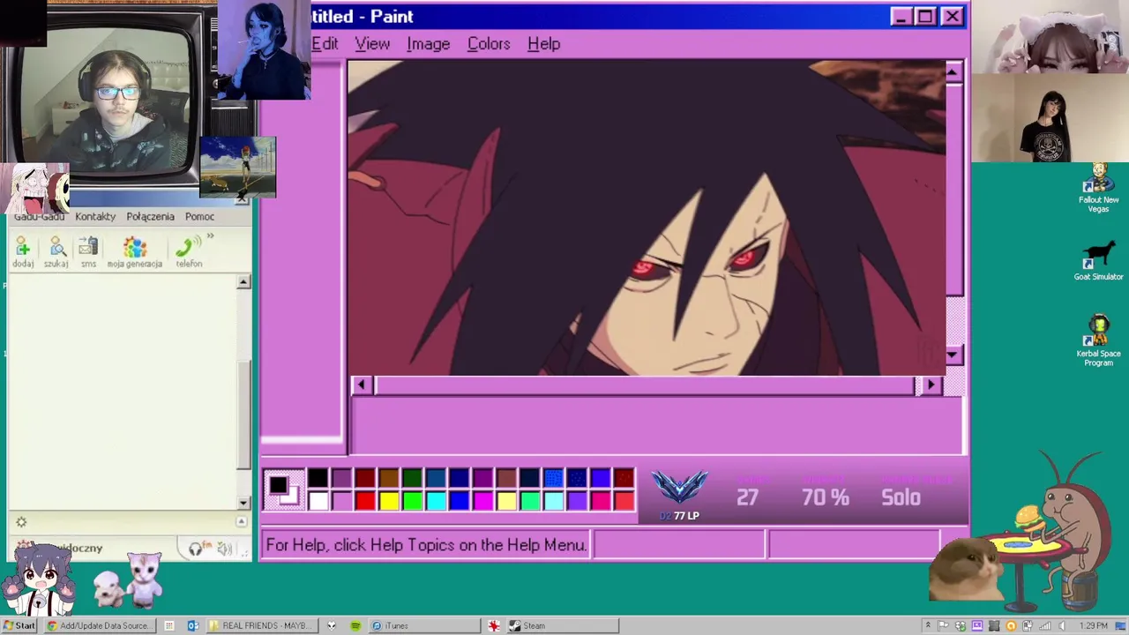
Task: Click the 1:29 PM clock
Action: click(1094, 625)
